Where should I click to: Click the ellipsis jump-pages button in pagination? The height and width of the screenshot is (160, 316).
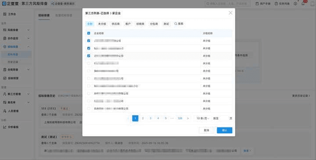[x=172, y=118]
